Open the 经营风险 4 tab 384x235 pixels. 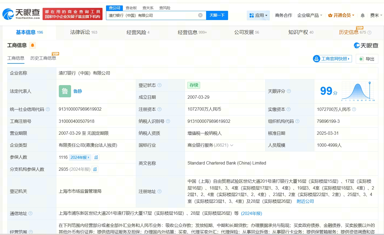point(138,32)
